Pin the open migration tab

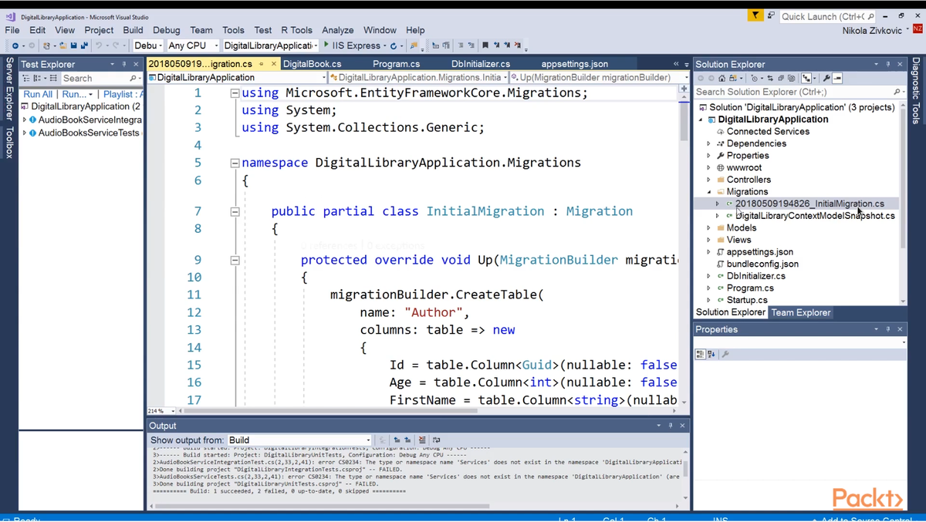(262, 64)
